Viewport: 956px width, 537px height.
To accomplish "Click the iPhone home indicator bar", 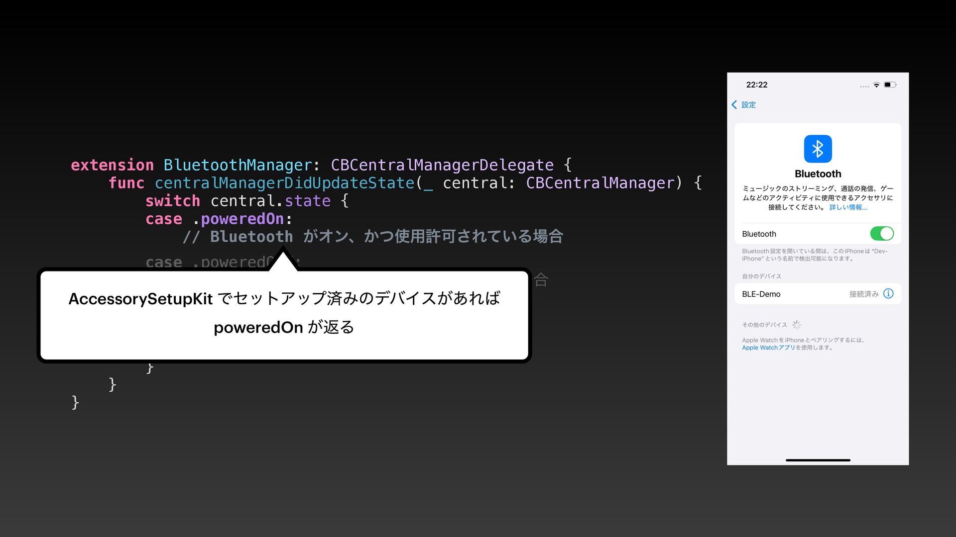I will tap(818, 460).
